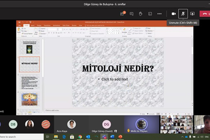Click the 'Click to add text' placeholder
This screenshot has width=210, height=140.
(114, 79)
